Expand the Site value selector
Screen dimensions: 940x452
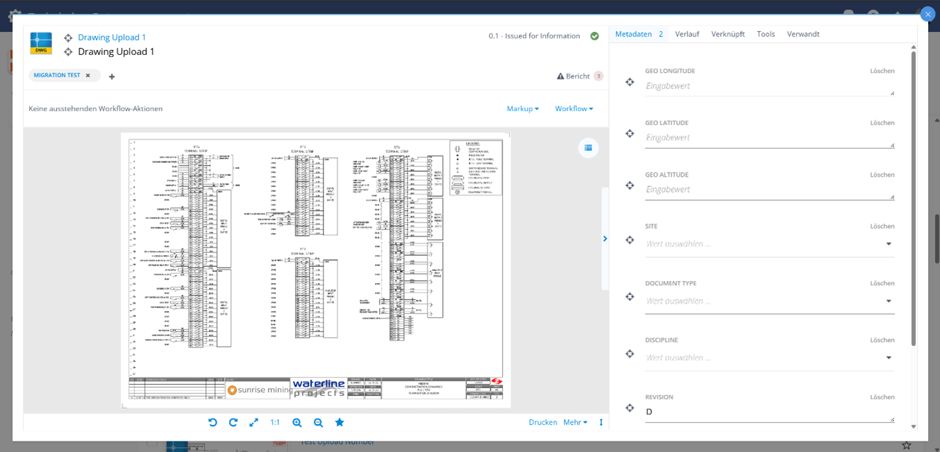pos(889,244)
